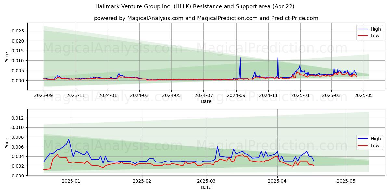Click '2023-11' date label on top chart axis
This screenshot has height=195, width=390.
(75, 95)
